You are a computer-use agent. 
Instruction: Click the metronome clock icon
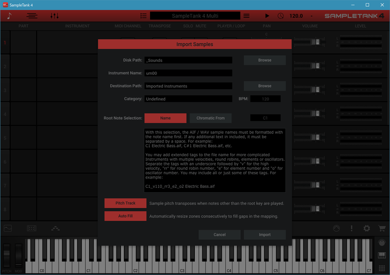point(280,16)
